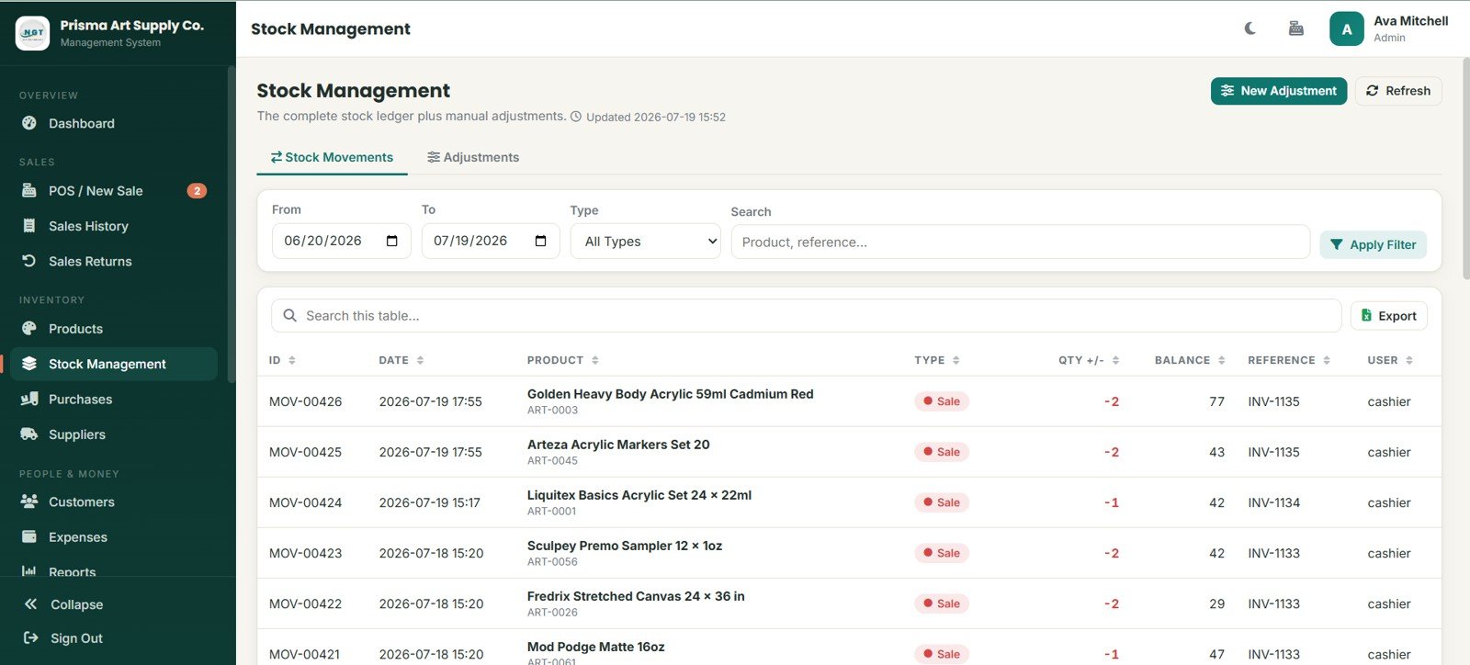Click Sculpey Premo Sampler 12 × 1oz

click(x=625, y=546)
